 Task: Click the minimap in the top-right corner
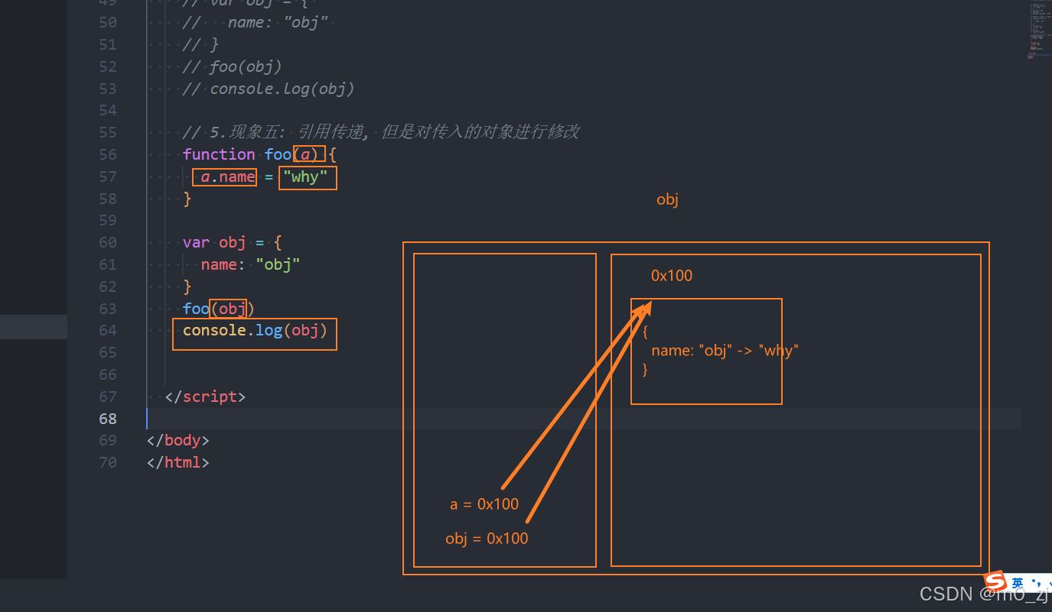pyautogui.click(x=1039, y=31)
